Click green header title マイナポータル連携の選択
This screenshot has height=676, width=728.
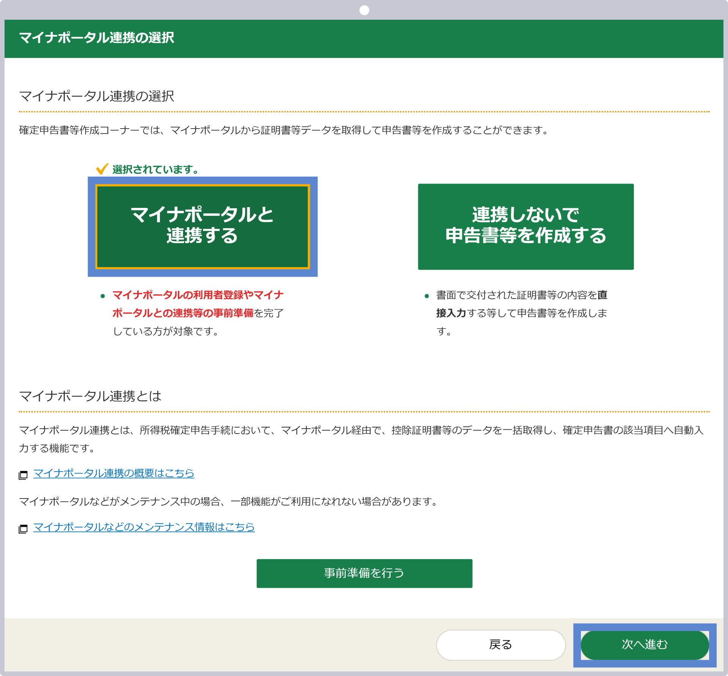[x=97, y=38]
